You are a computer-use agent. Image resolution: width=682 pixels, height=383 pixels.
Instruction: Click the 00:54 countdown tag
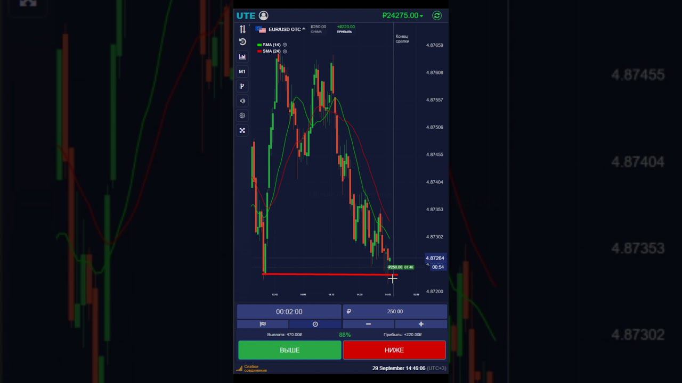438,267
